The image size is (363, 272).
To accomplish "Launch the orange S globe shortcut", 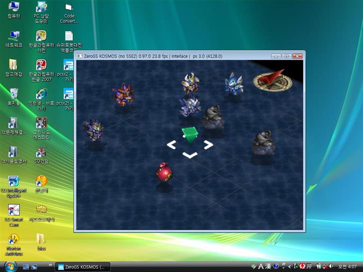I will (x=41, y=184).
